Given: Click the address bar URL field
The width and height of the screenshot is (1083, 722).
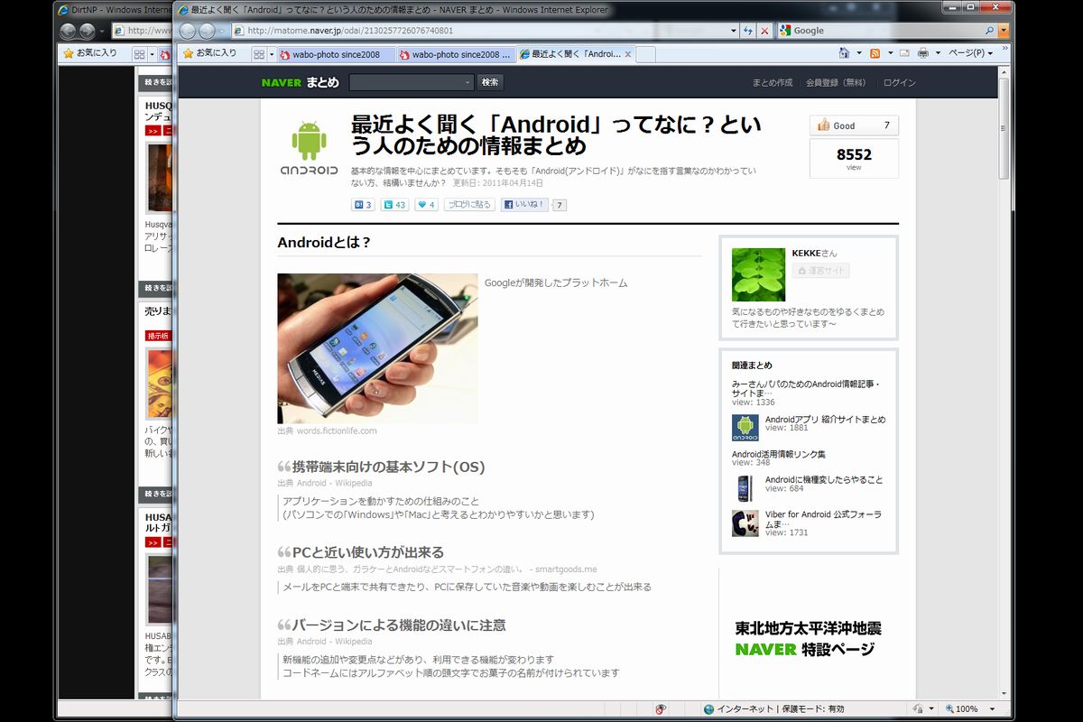Looking at the screenshot, I should pos(478,31).
